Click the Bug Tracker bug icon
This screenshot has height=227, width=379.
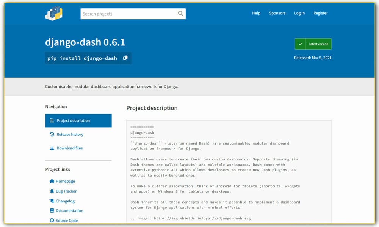coord(52,191)
